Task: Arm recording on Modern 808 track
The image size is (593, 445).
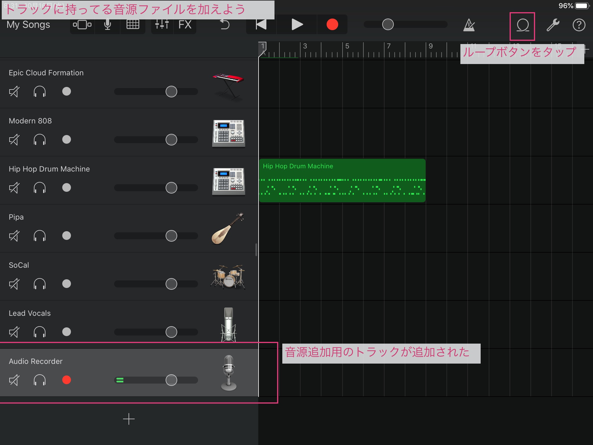Action: pos(67,140)
